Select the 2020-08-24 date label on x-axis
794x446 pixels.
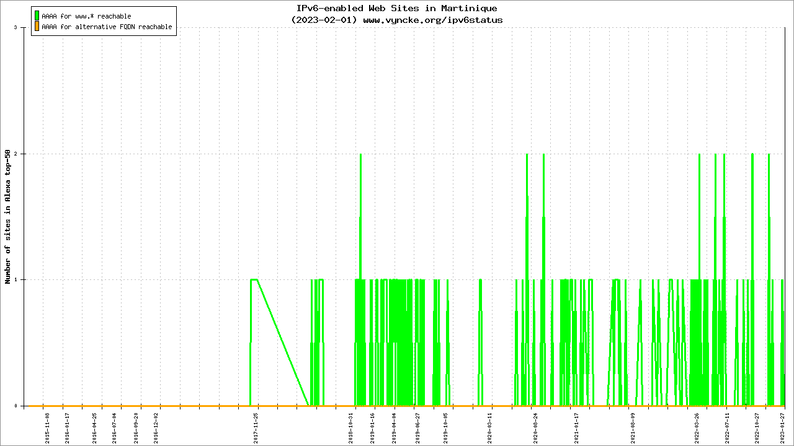(x=536, y=427)
